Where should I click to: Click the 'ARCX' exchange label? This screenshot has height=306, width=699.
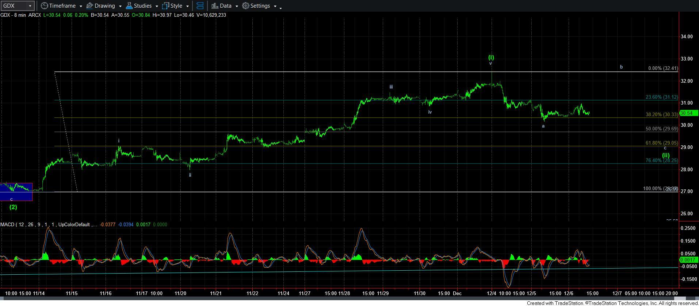click(35, 15)
